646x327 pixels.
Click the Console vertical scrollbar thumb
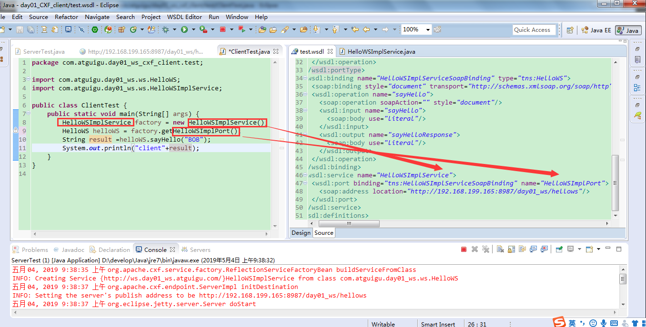pos(623,279)
